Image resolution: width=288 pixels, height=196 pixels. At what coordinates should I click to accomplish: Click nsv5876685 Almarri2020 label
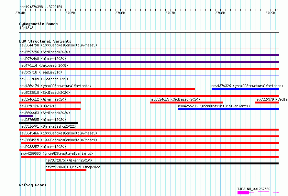(43, 120)
